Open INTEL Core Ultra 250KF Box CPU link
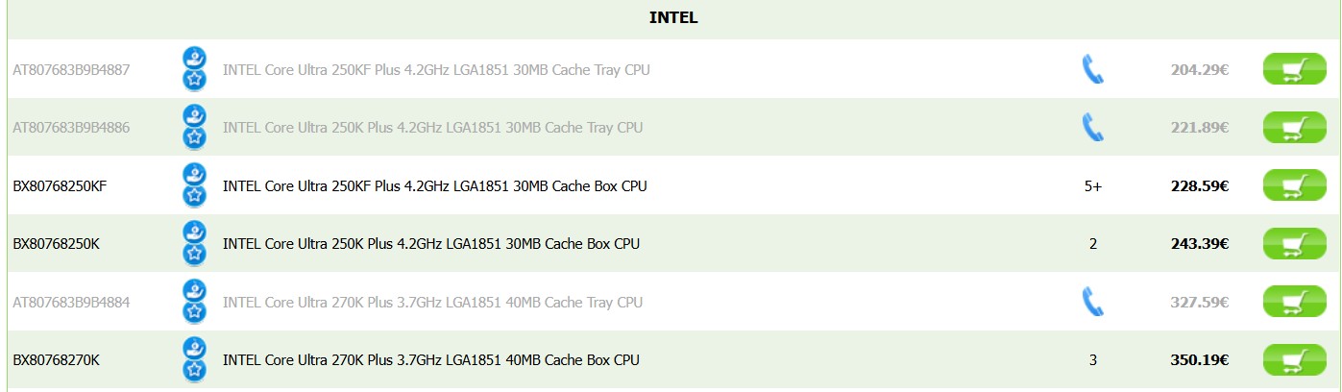 tap(434, 185)
